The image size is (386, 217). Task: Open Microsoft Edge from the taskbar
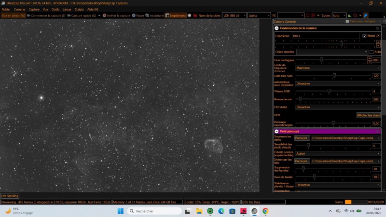pyautogui.click(x=221, y=211)
